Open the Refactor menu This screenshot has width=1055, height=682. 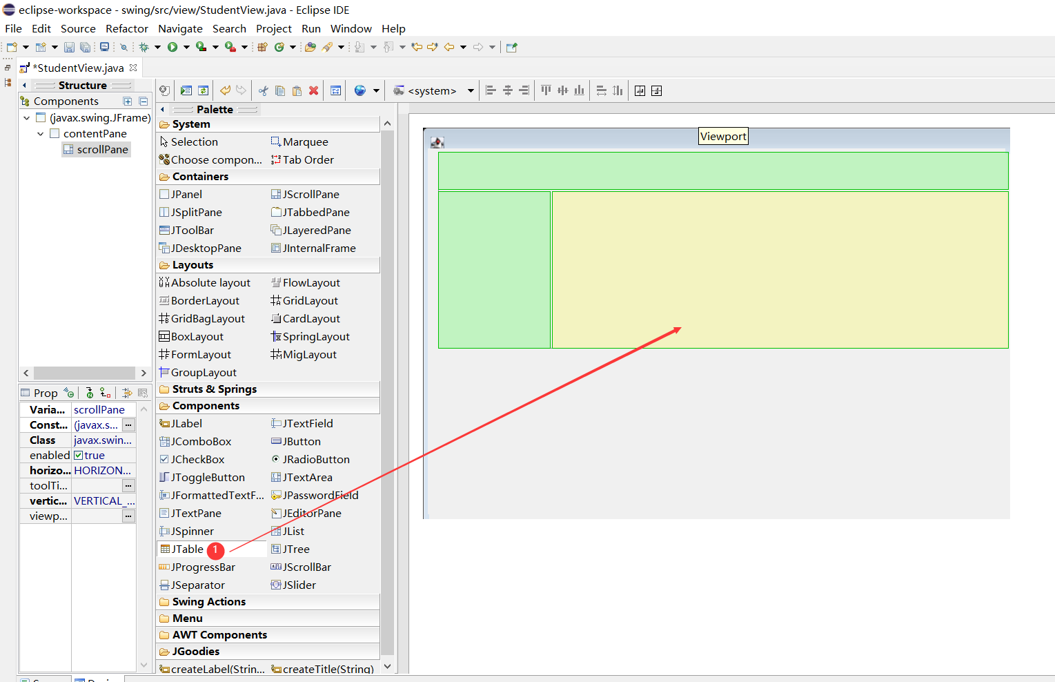coord(126,28)
